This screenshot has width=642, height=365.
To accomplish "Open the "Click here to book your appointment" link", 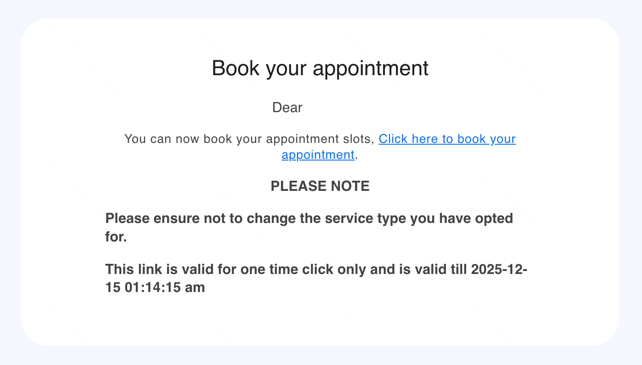I will (x=447, y=139).
